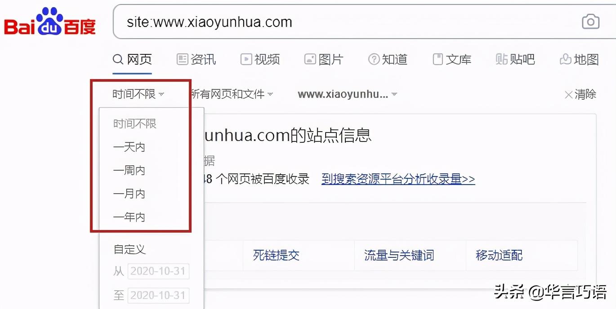Click the 从 start date field
This screenshot has width=616, height=309.
coord(159,271)
